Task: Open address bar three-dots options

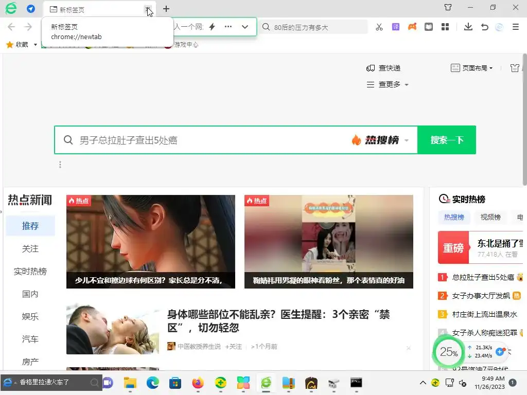Action: [x=228, y=27]
